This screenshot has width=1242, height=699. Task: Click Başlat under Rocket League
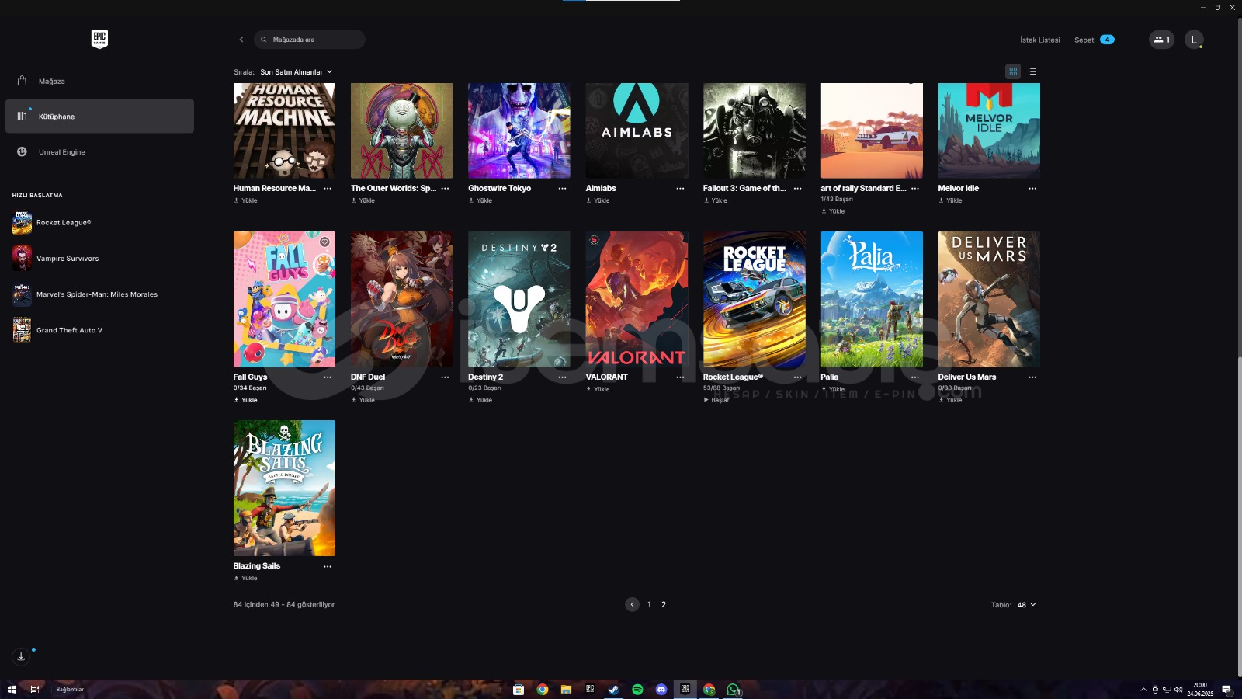(x=716, y=400)
